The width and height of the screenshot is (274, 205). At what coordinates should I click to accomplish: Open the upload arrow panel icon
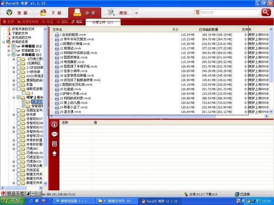point(54,154)
